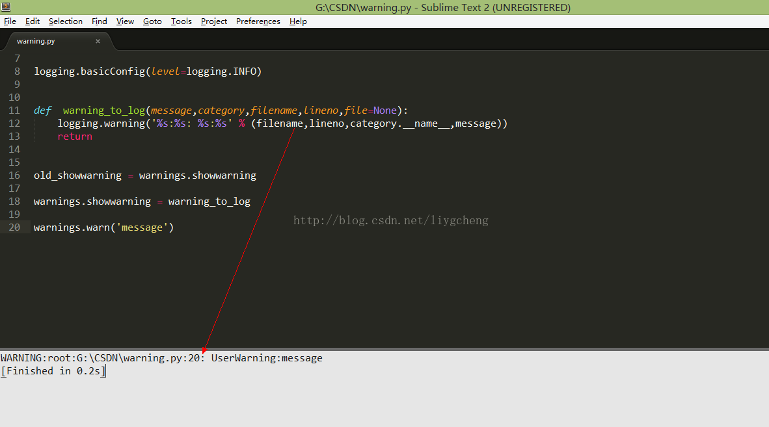Open the Goto menu

click(152, 21)
